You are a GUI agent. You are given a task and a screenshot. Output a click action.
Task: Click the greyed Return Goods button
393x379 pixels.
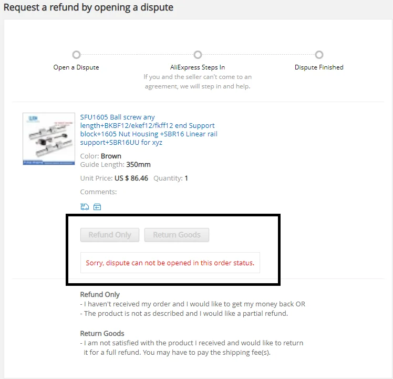177,235
